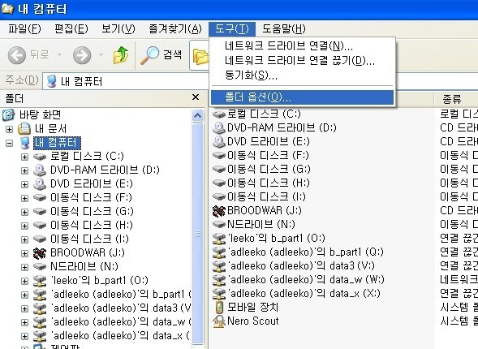Open the 즐겨찾기(A) menu

pyautogui.click(x=175, y=29)
